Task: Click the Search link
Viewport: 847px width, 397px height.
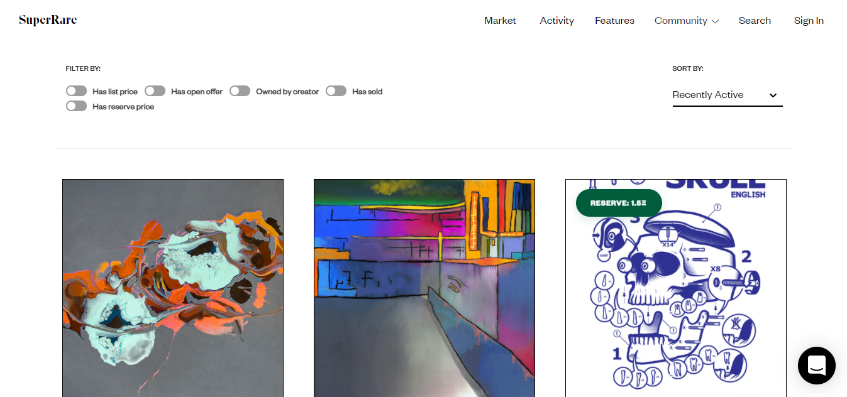Action: (755, 21)
